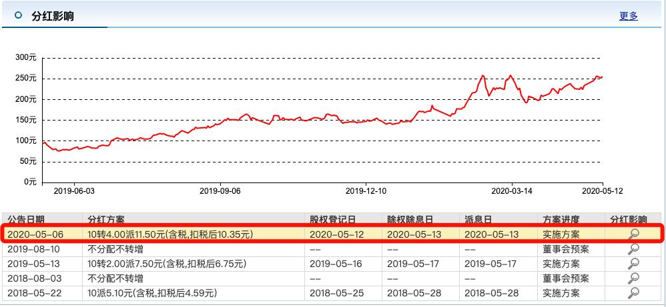Viewport: 666px width, 307px height.
Task: Click plan 10转4.00派11.50元 cell
Action: click(x=170, y=234)
